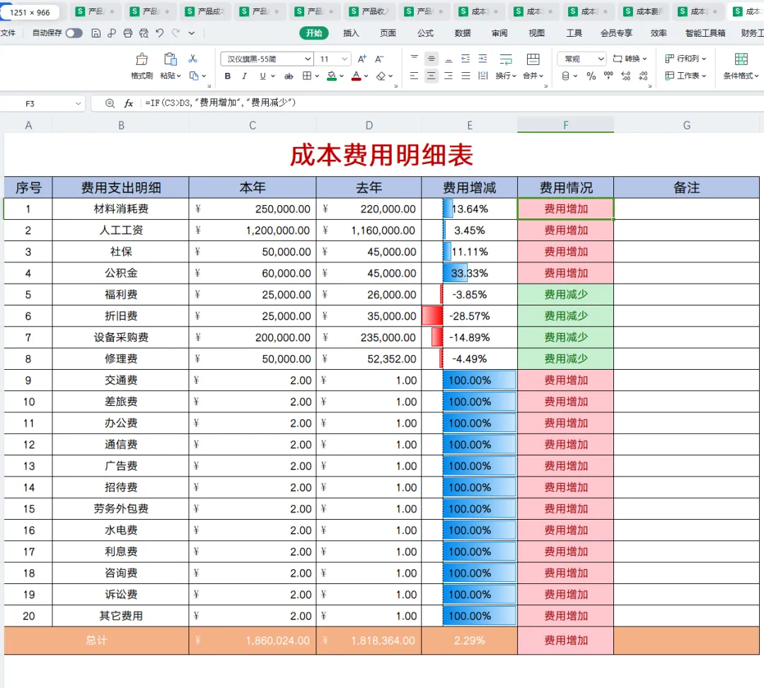Open the 文件 file menu

tap(8, 33)
